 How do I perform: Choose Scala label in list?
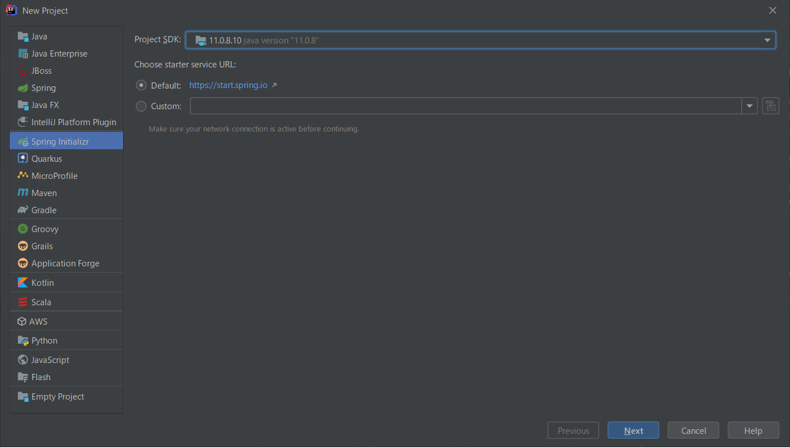coord(41,302)
